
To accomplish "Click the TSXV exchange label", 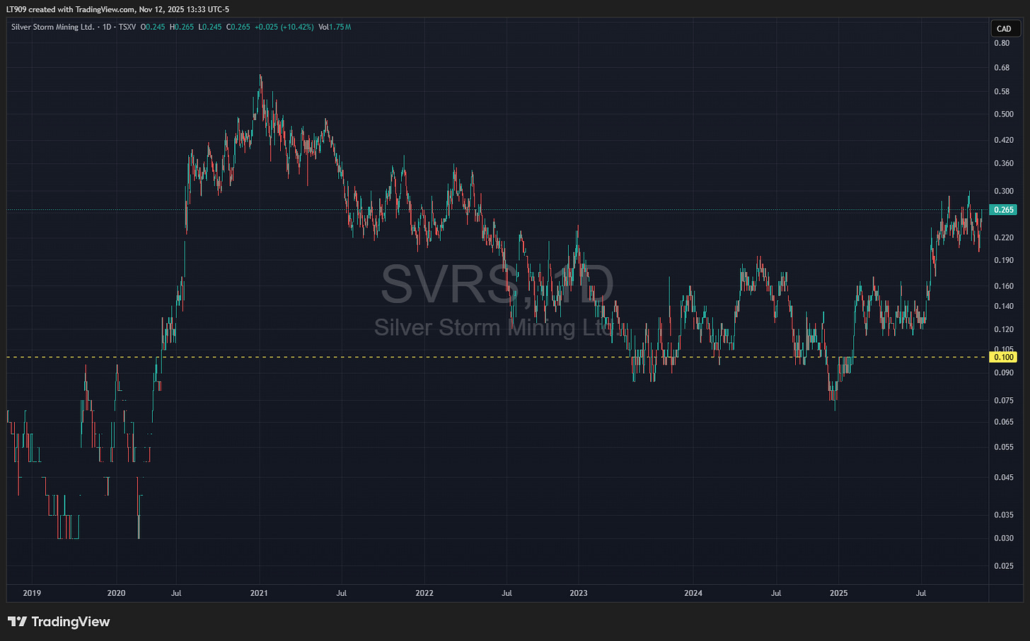I will point(128,27).
